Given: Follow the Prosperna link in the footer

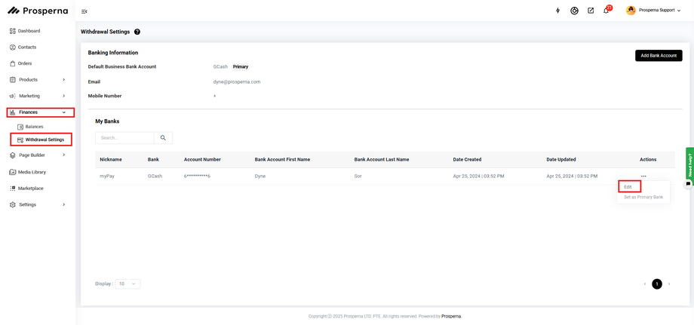Looking at the screenshot, I should (x=451, y=317).
